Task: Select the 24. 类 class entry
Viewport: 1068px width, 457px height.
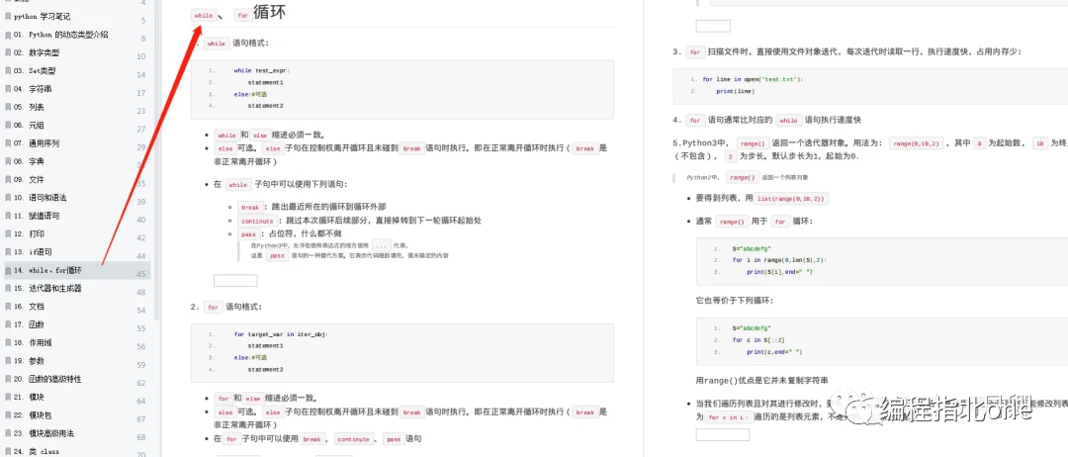Action: click(x=37, y=451)
